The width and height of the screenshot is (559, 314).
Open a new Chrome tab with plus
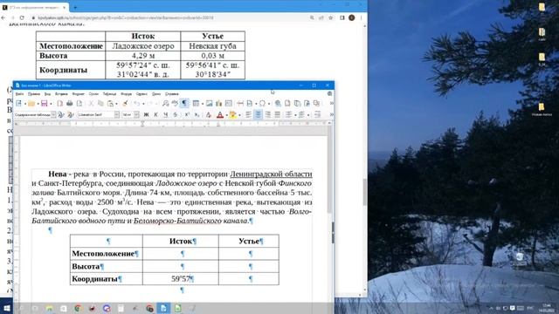point(75,7)
